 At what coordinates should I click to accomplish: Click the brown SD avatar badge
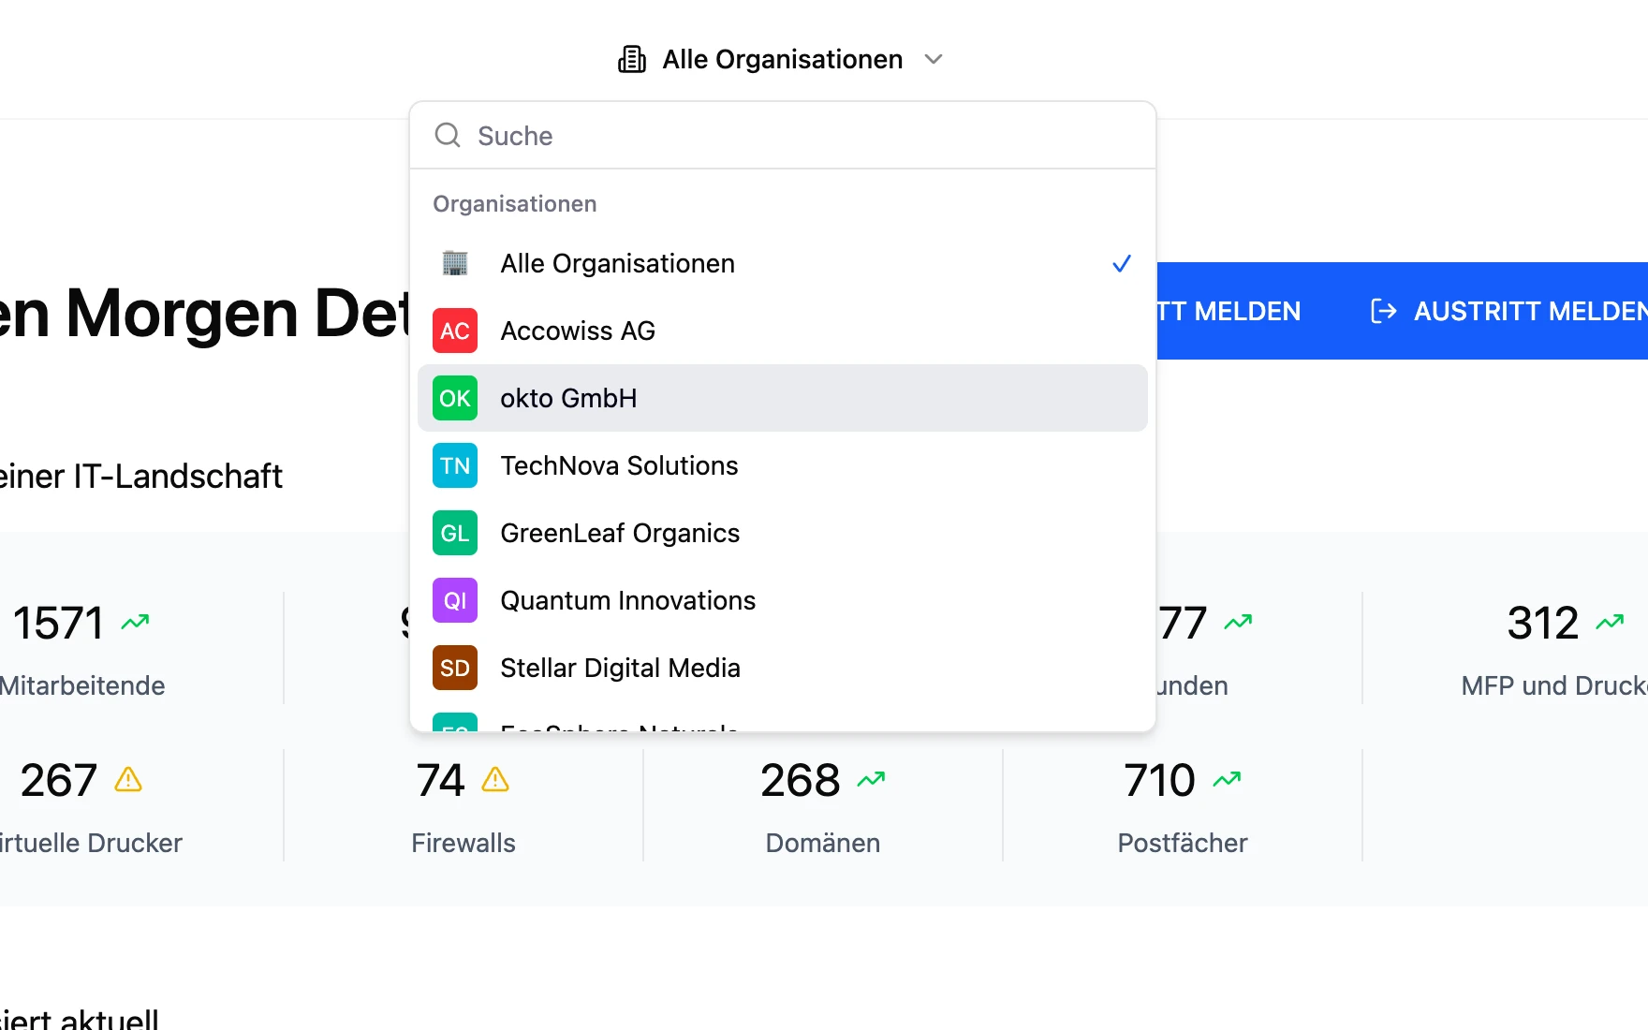point(455,668)
